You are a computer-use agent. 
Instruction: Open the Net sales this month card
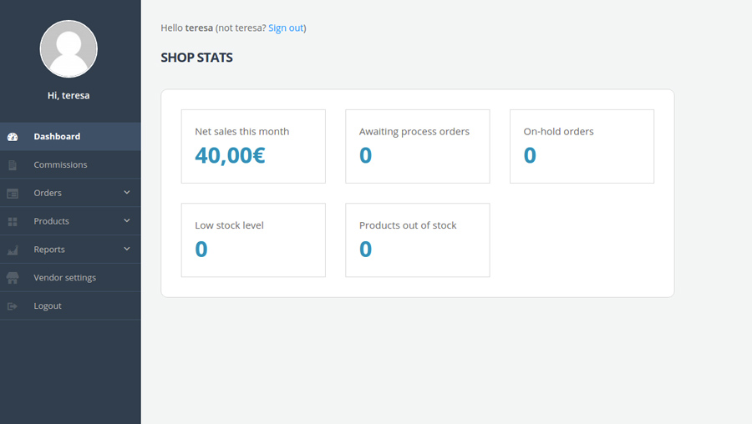[x=253, y=146]
